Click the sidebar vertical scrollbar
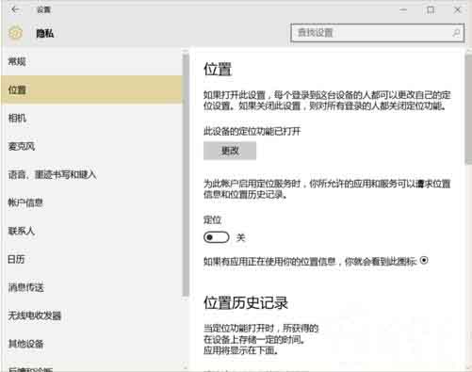 [186, 174]
